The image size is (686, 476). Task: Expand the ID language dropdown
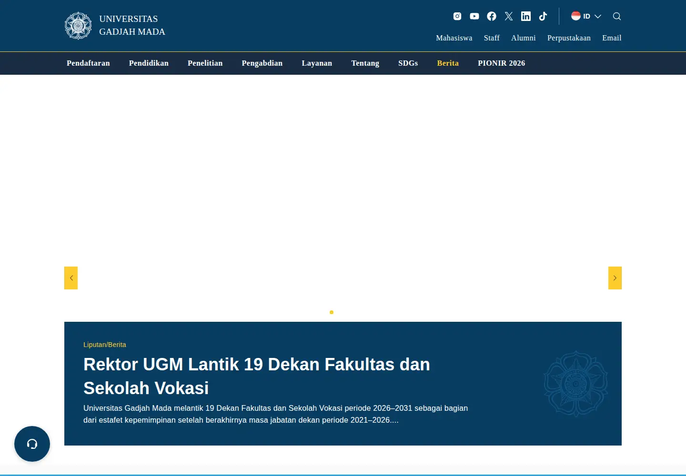point(586,16)
